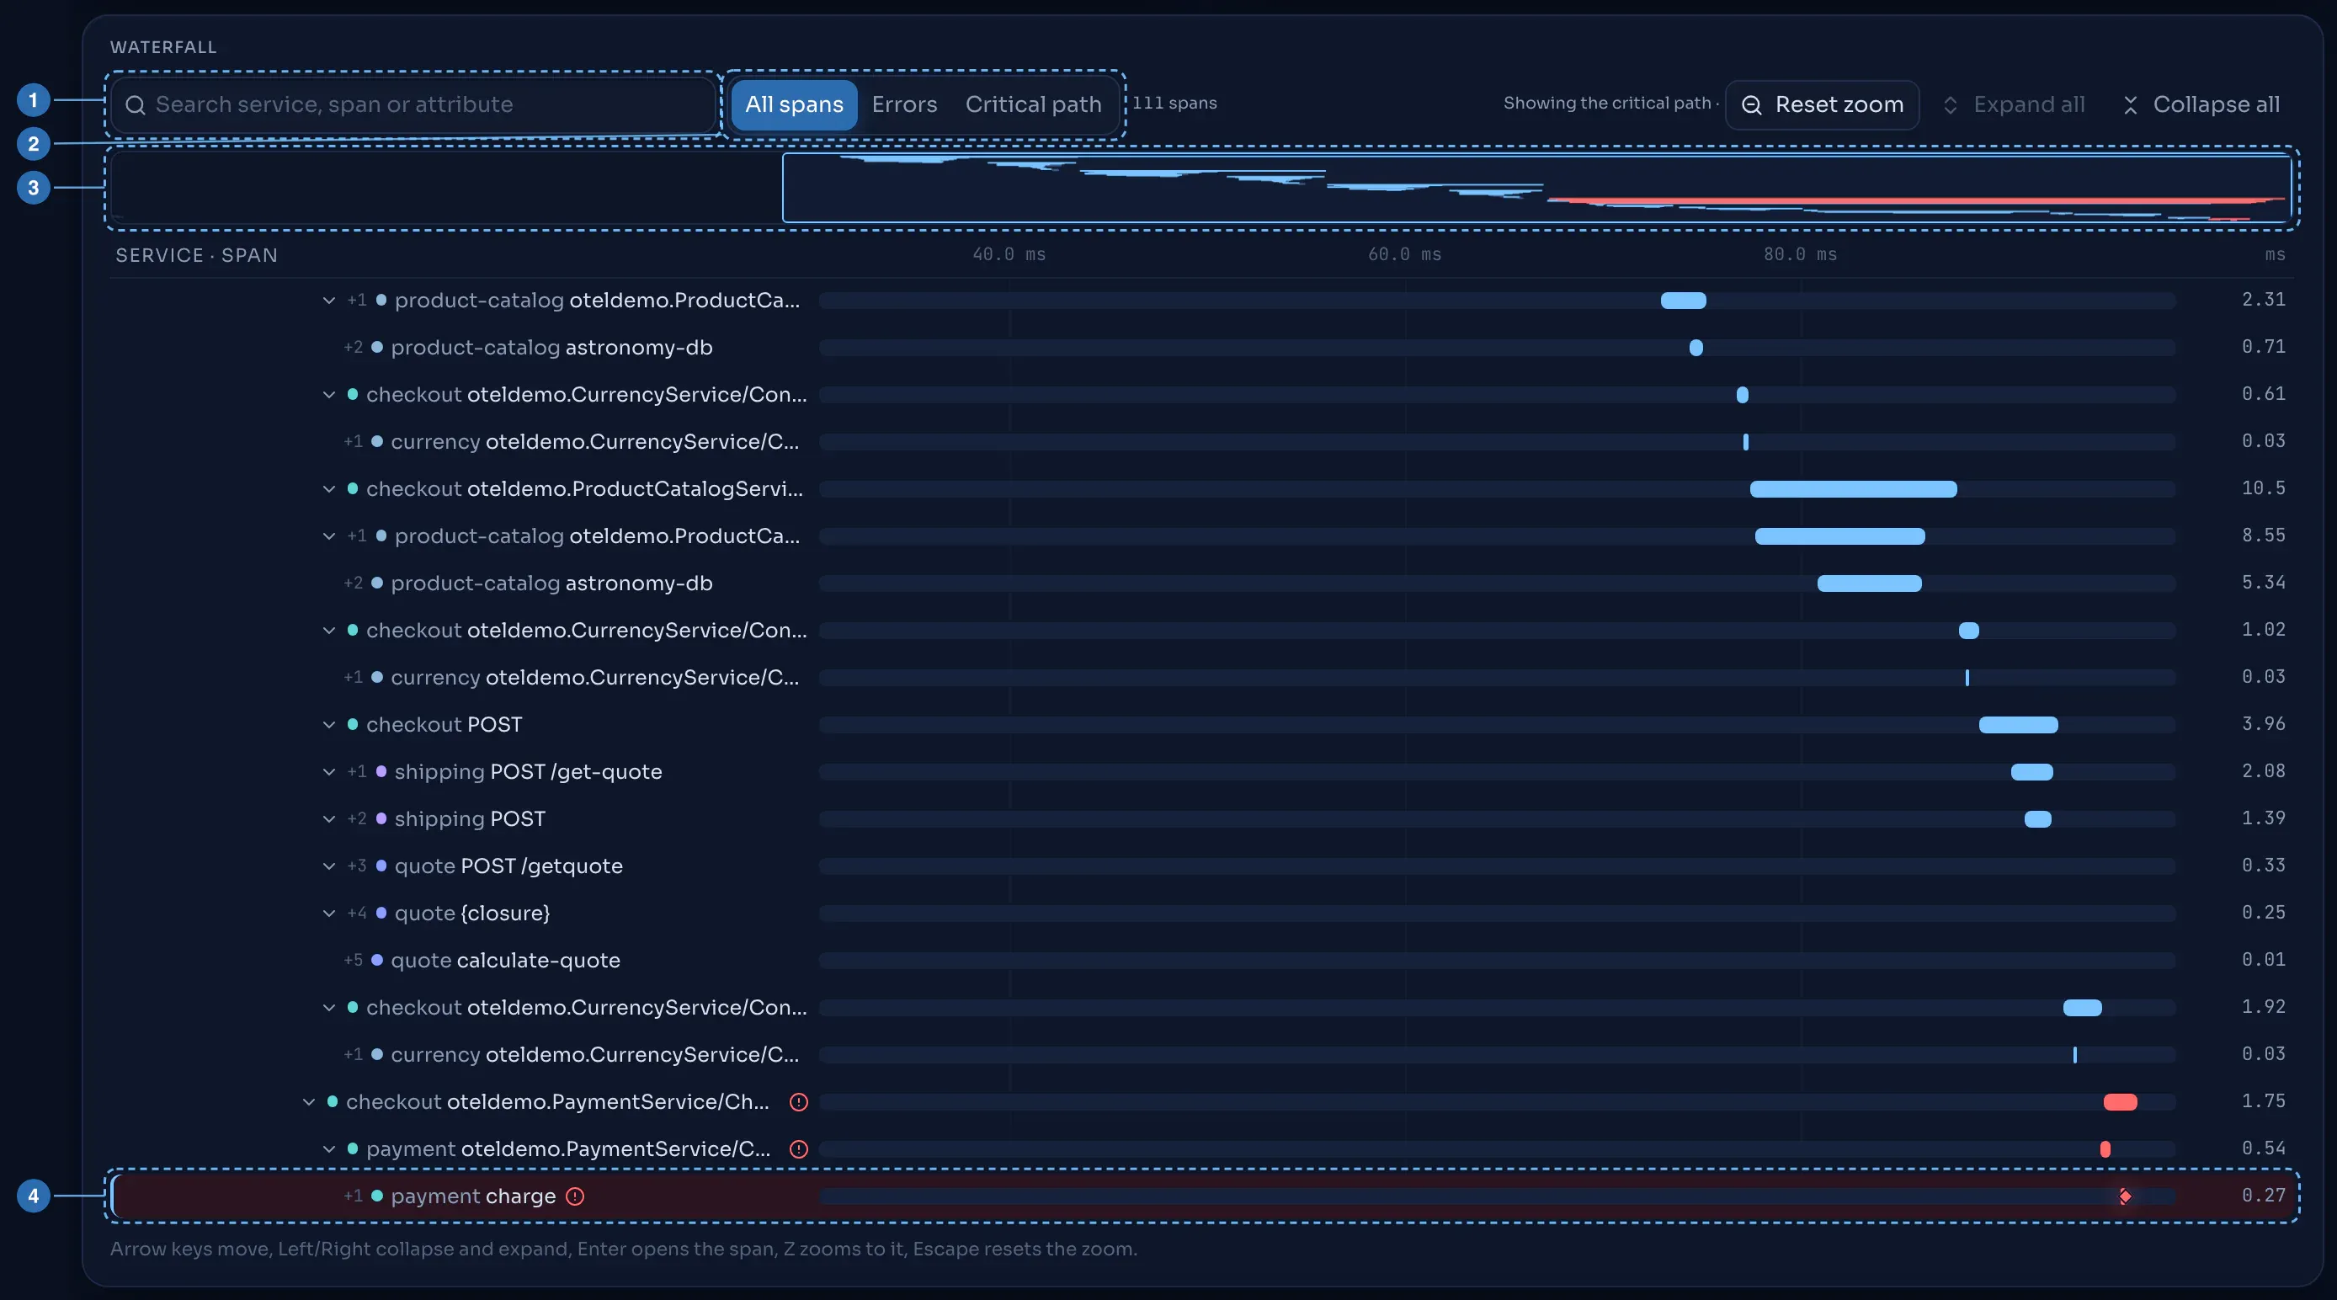The image size is (2337, 1300).
Task: Click the red checkout PaymentService span bar
Action: 2120,1102
